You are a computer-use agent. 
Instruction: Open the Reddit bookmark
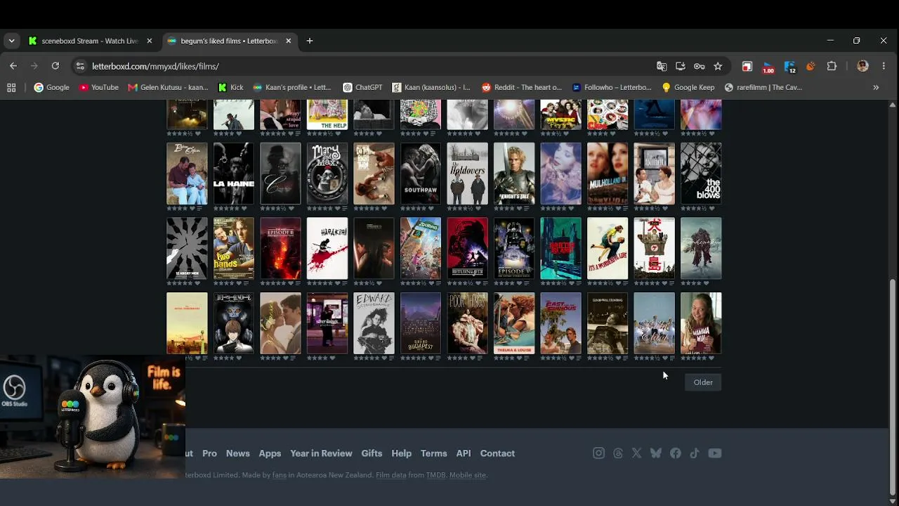[x=522, y=88]
